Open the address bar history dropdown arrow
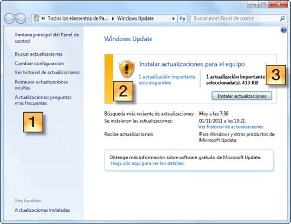The image size is (291, 224). coord(173,18)
